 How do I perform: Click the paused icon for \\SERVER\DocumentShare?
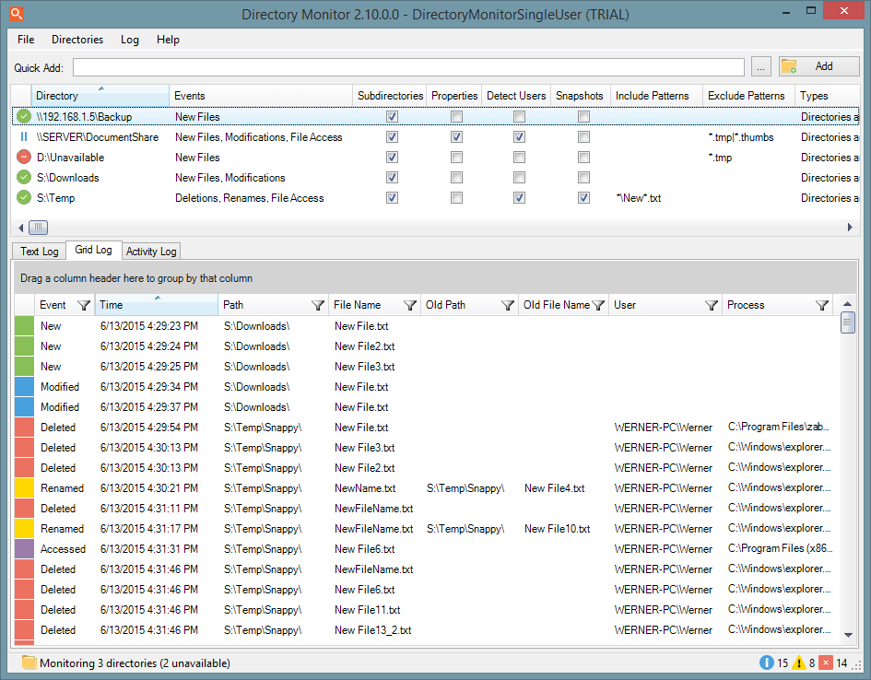pyautogui.click(x=24, y=136)
